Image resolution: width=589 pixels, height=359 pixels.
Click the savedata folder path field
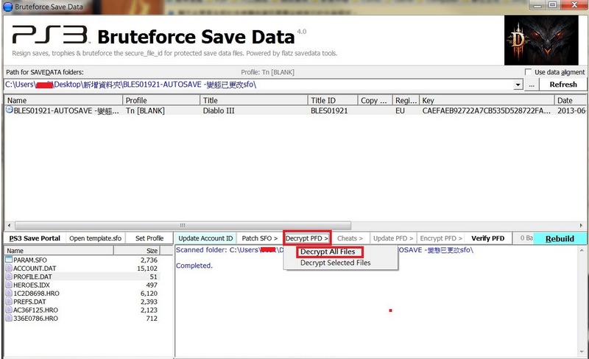pos(258,85)
